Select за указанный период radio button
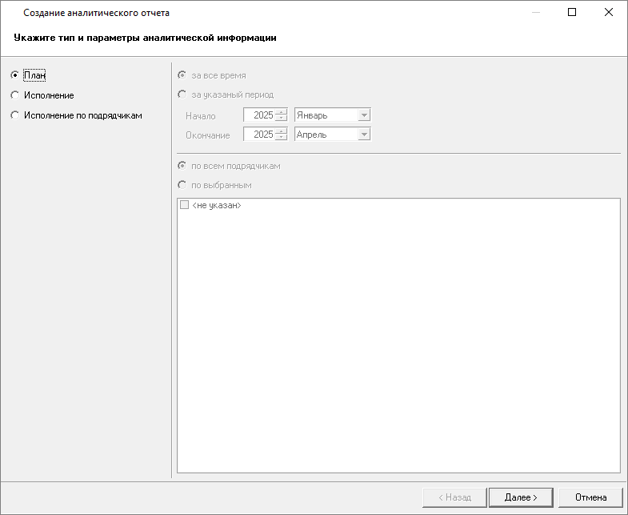The image size is (628, 515). (182, 95)
